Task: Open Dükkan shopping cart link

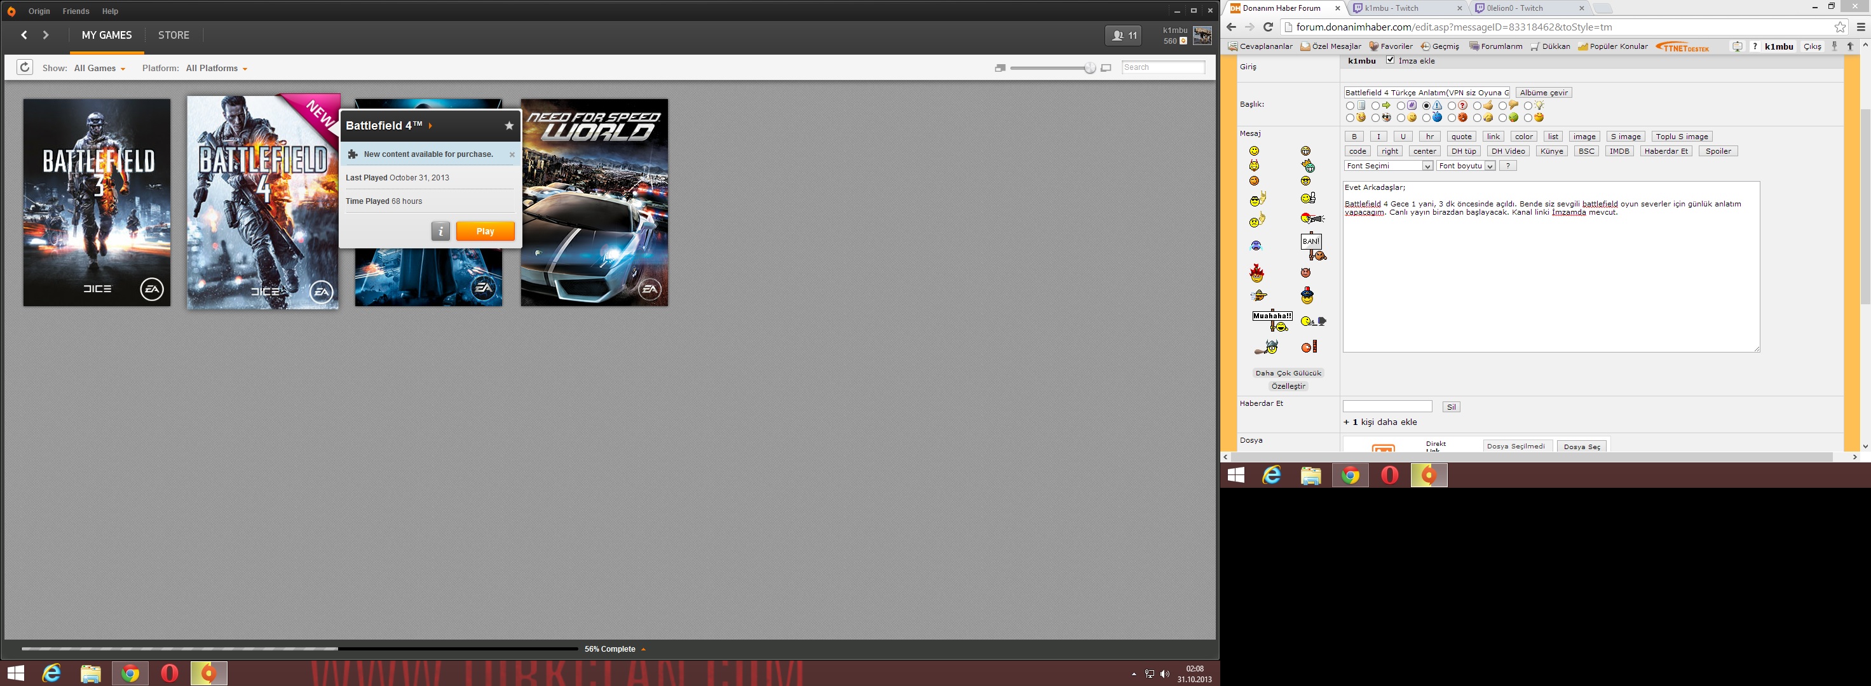Action: [x=1550, y=46]
